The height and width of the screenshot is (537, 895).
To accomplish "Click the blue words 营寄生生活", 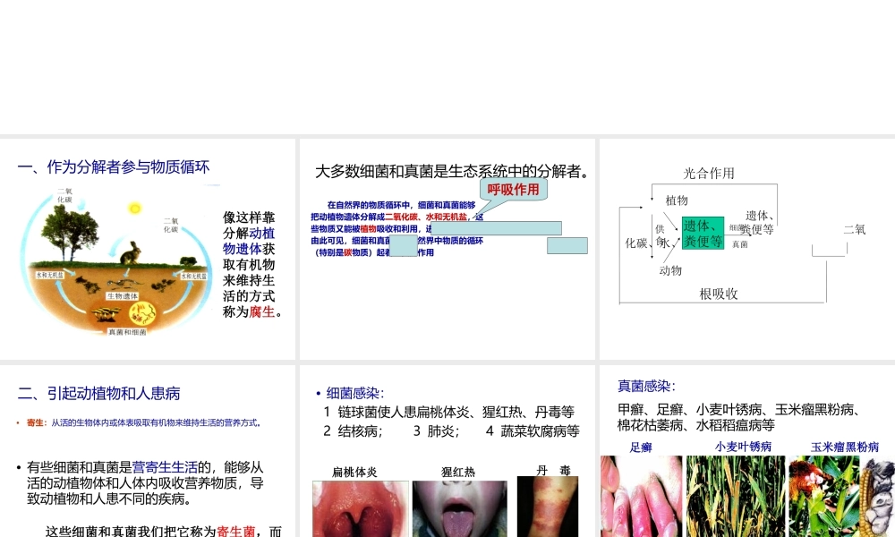I will tap(165, 467).
